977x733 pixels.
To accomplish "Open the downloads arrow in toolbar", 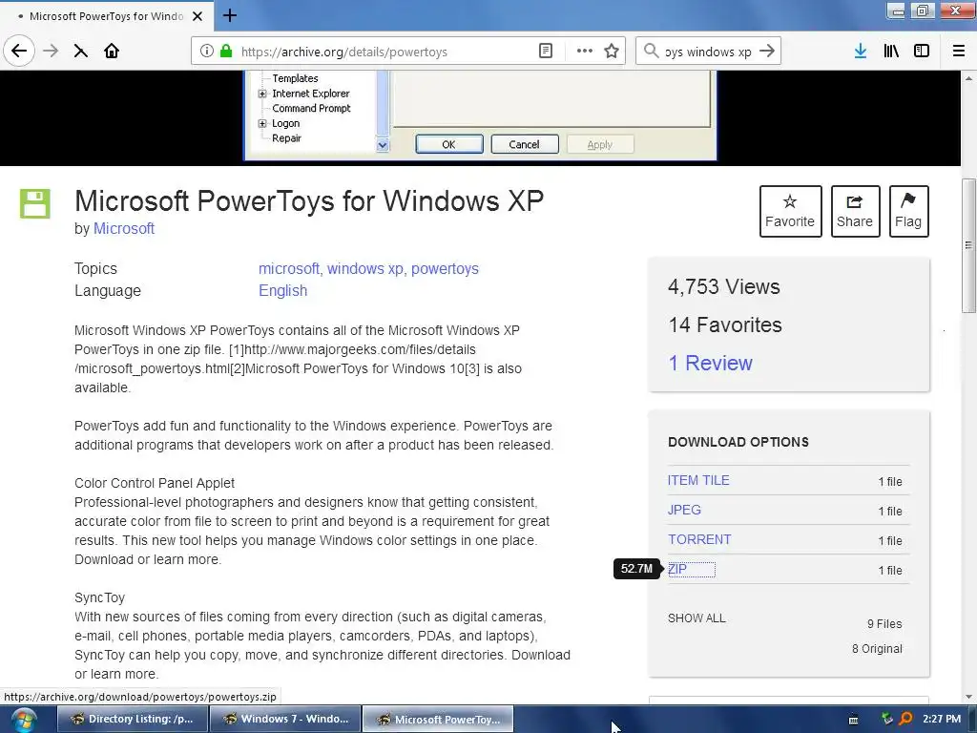I will tap(861, 52).
